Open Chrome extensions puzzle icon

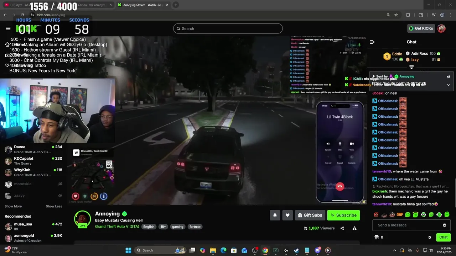click(408, 15)
